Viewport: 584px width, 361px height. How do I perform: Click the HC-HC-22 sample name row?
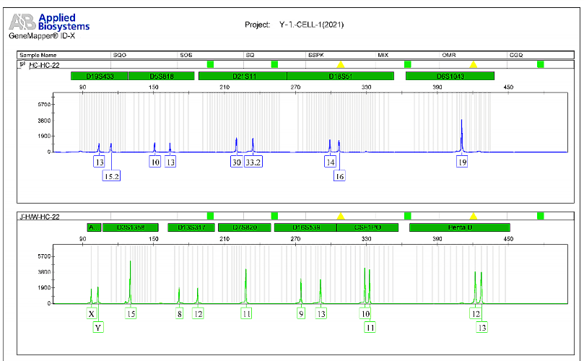point(43,65)
